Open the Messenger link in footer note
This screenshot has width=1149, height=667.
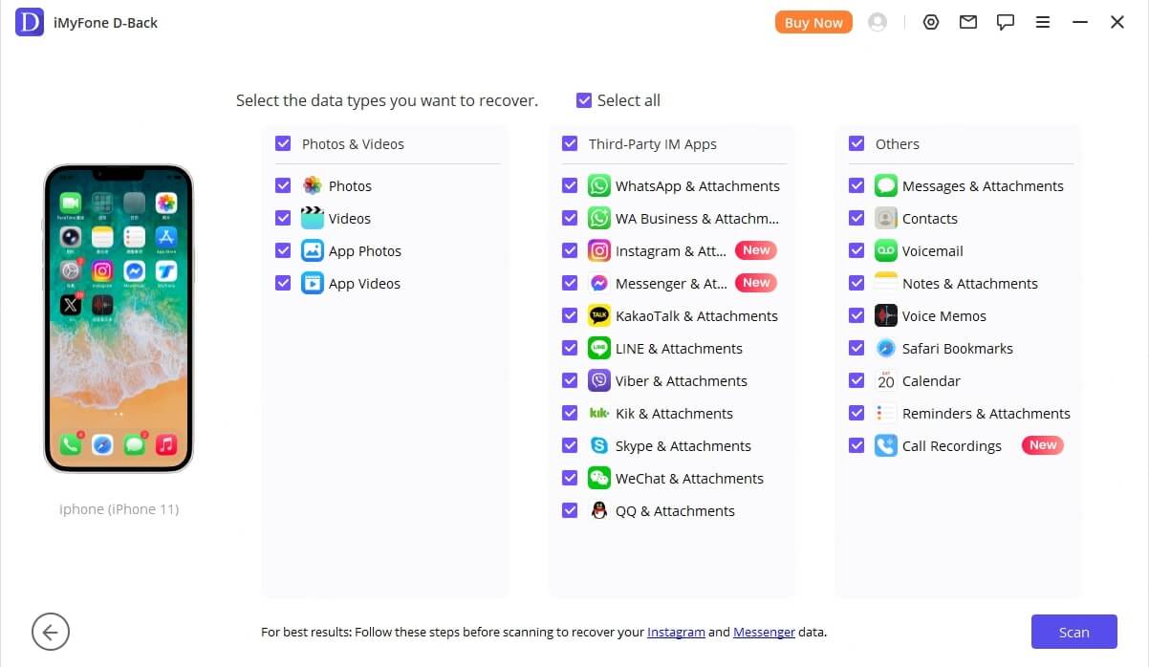point(763,633)
